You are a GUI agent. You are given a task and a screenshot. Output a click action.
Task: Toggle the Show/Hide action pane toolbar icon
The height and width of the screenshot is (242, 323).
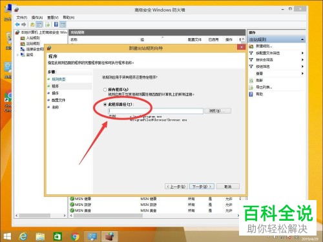[63, 25]
